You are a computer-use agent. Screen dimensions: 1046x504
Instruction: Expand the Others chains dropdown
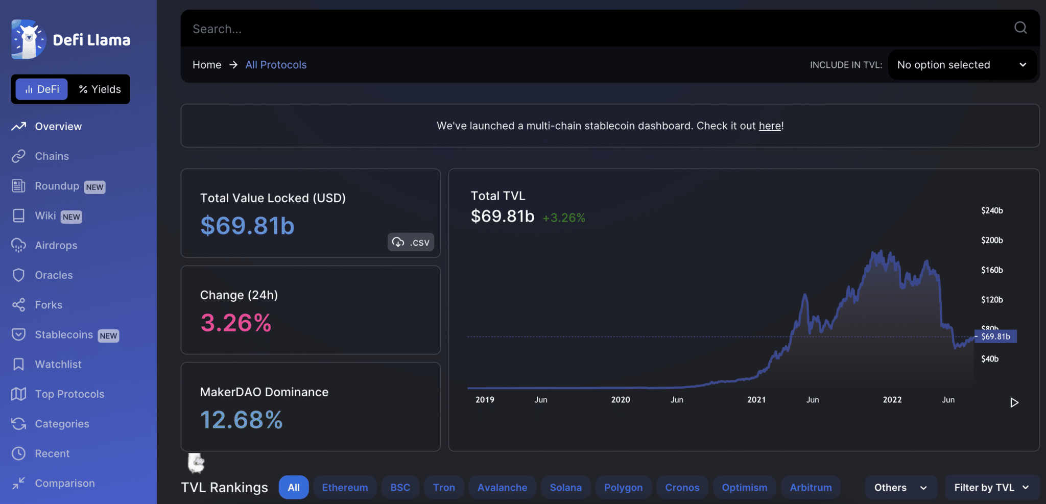pyautogui.click(x=900, y=487)
